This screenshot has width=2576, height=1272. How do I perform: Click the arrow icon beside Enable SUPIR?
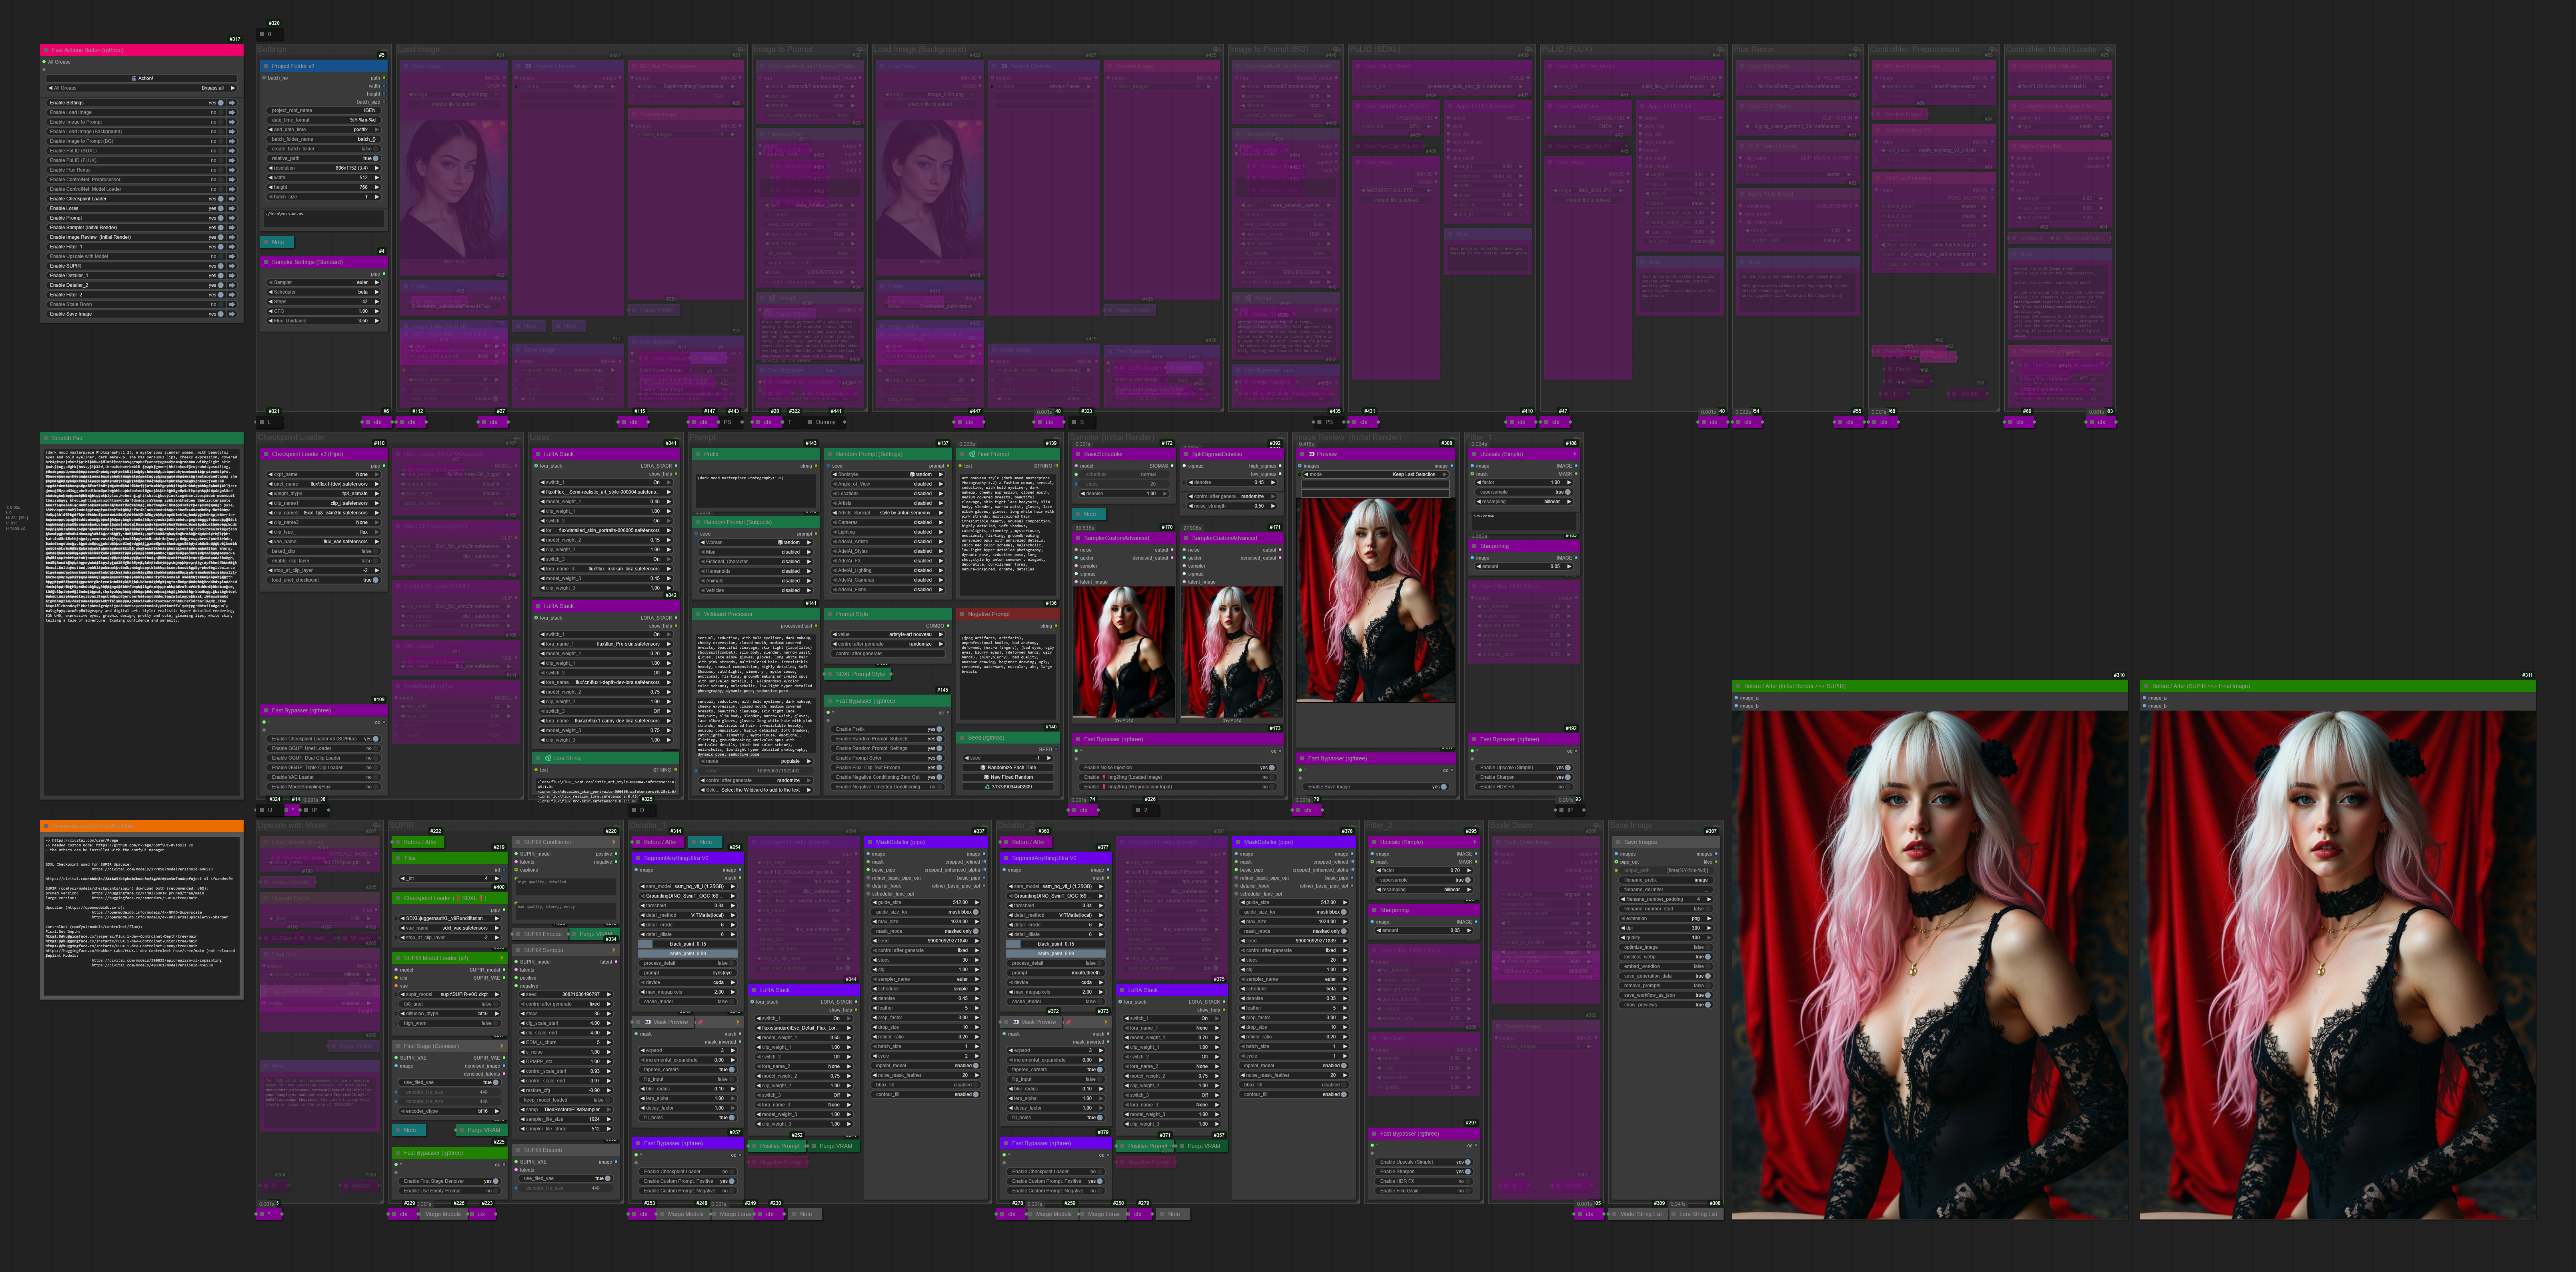pos(232,266)
